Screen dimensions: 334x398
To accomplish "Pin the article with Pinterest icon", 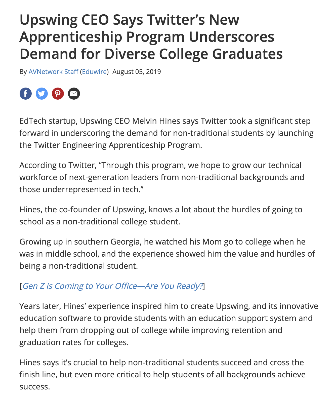I will point(58,94).
